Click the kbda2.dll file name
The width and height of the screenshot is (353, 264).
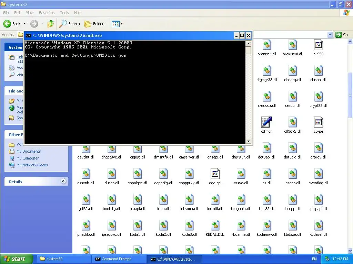click(x=163, y=234)
